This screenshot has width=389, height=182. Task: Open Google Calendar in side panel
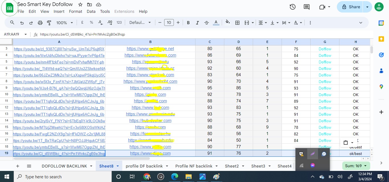pyautogui.click(x=381, y=23)
